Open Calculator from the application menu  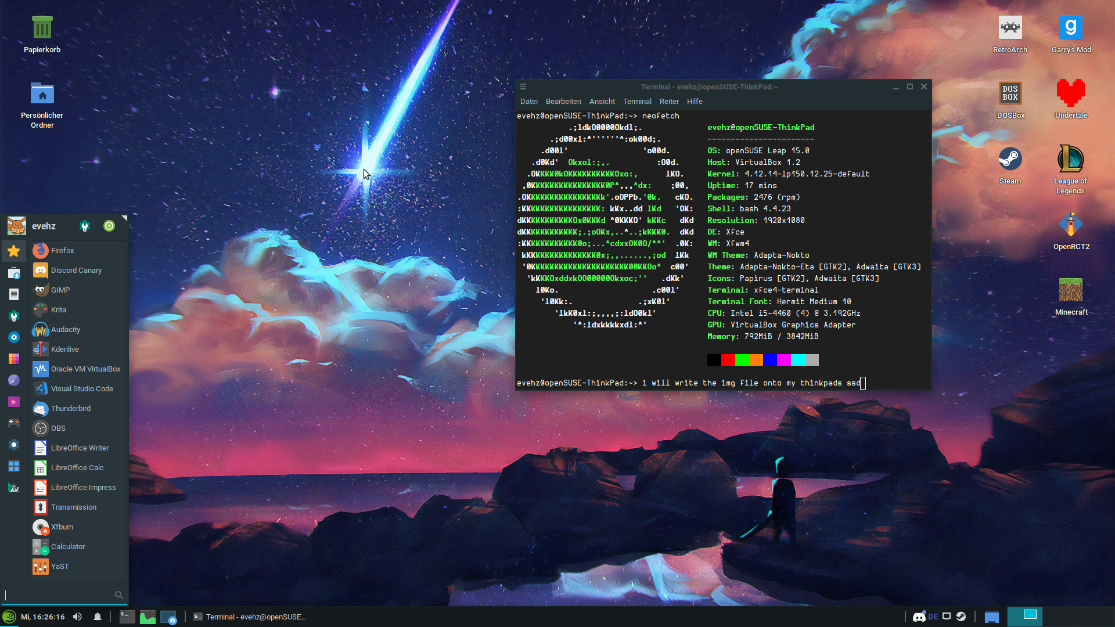tap(78, 546)
